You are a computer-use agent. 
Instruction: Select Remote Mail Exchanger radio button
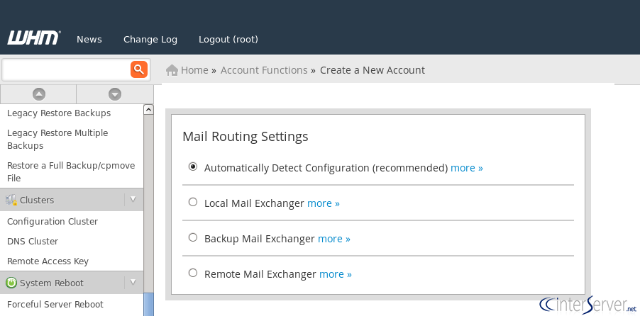click(x=193, y=273)
